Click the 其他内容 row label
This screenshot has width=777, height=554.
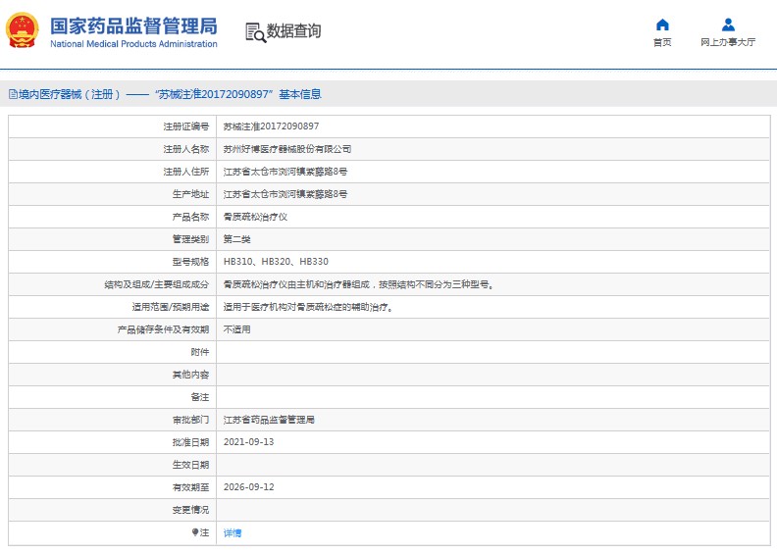coord(190,375)
